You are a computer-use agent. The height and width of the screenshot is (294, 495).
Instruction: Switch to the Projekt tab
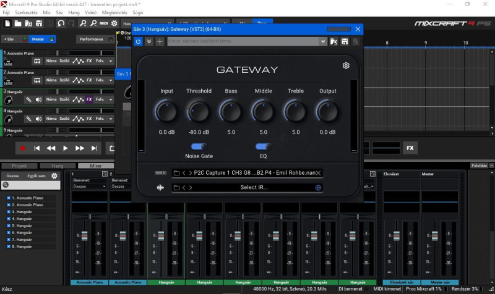tap(19, 166)
